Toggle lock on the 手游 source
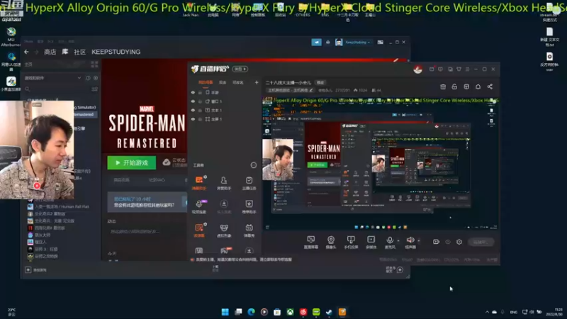567x319 pixels. tap(200, 93)
